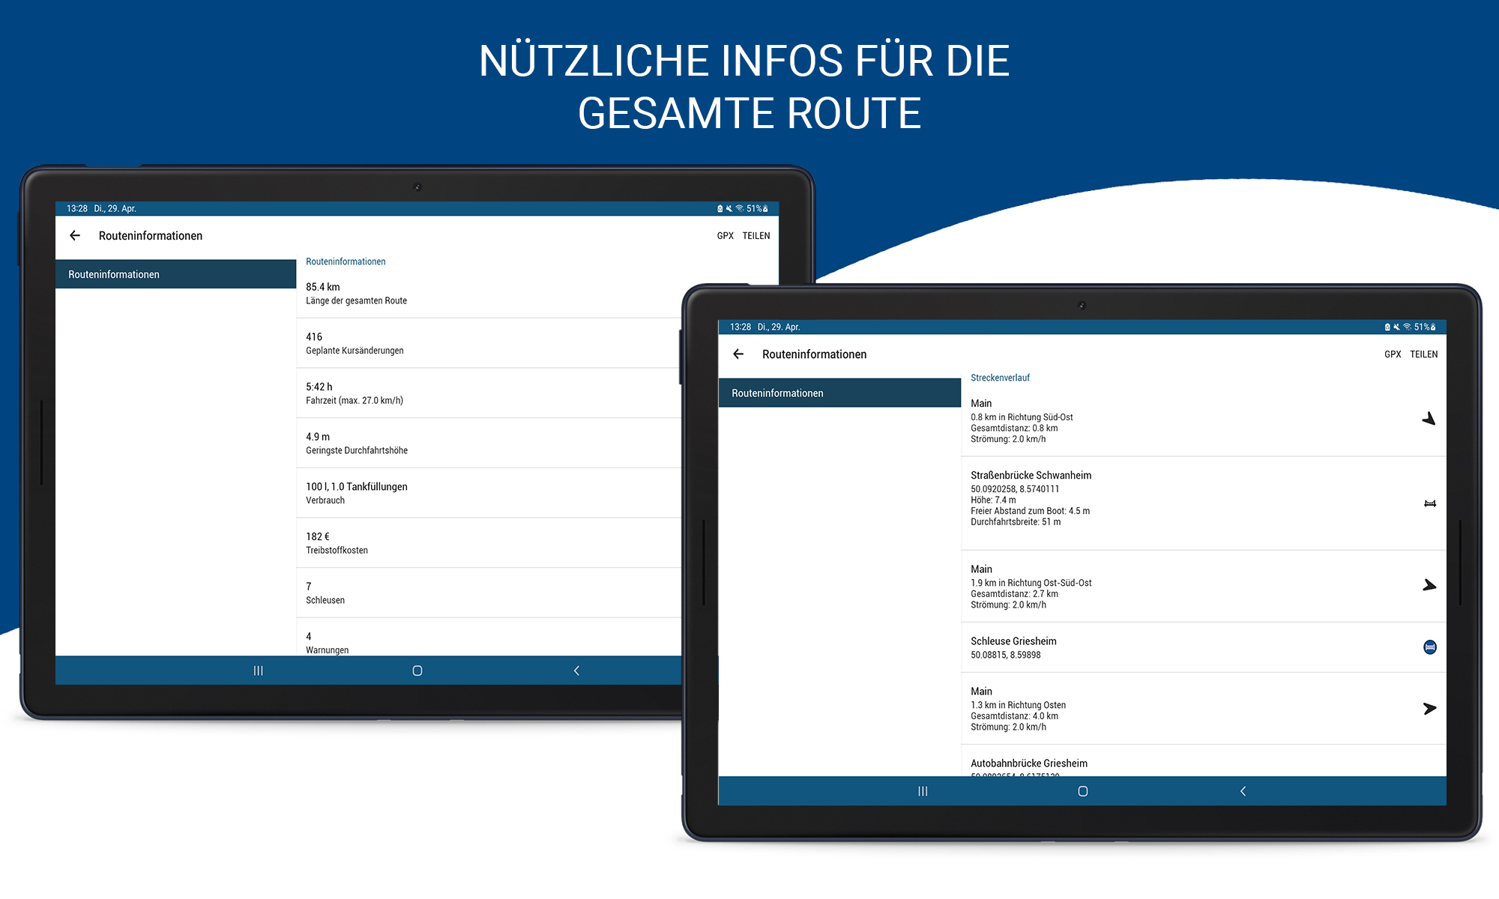Open 182 € Treibstoffkosten row
The height and width of the screenshot is (899, 1499).
[x=489, y=543]
